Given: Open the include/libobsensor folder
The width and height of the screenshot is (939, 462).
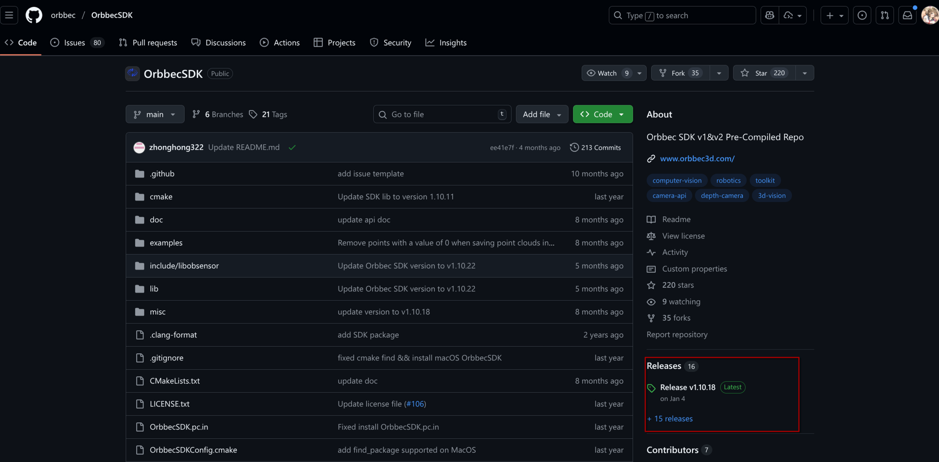Looking at the screenshot, I should click(x=184, y=266).
